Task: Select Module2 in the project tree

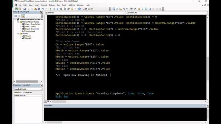Action: (x=28, y=38)
